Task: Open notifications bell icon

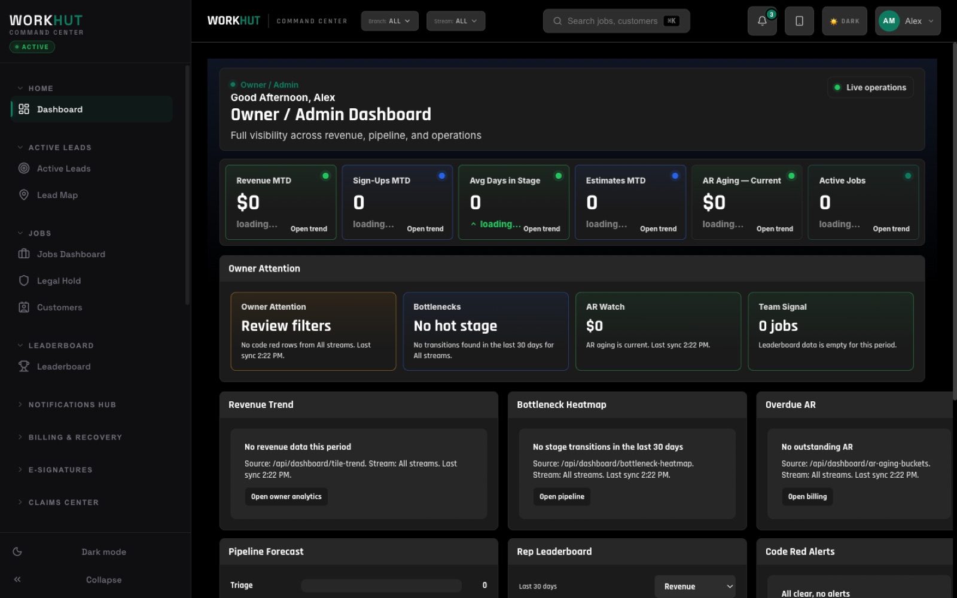Action: pos(762,21)
